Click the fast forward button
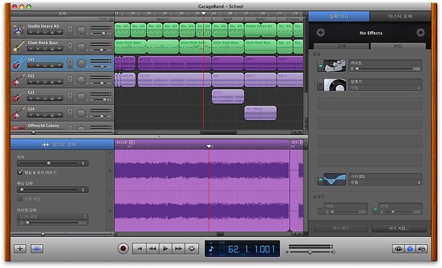 (x=179, y=248)
